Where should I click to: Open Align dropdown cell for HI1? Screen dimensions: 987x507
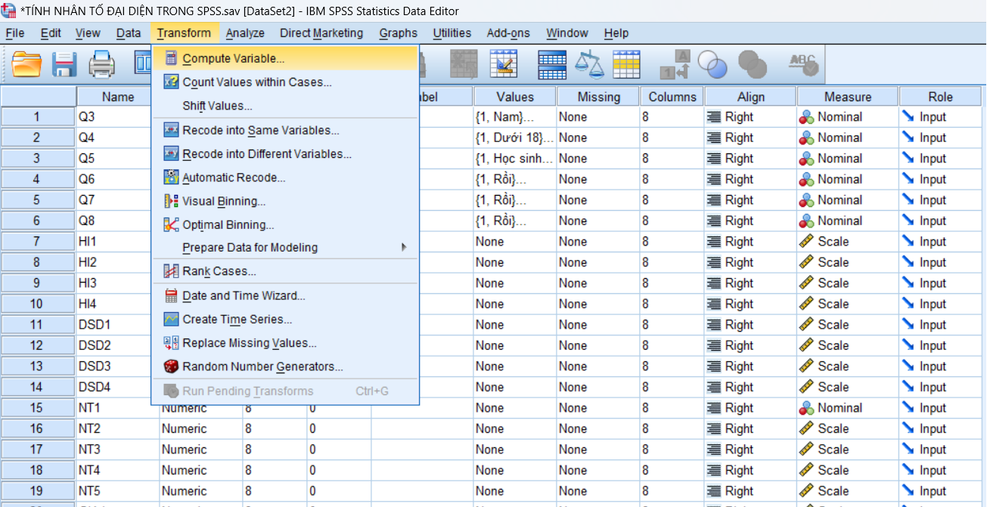point(750,242)
